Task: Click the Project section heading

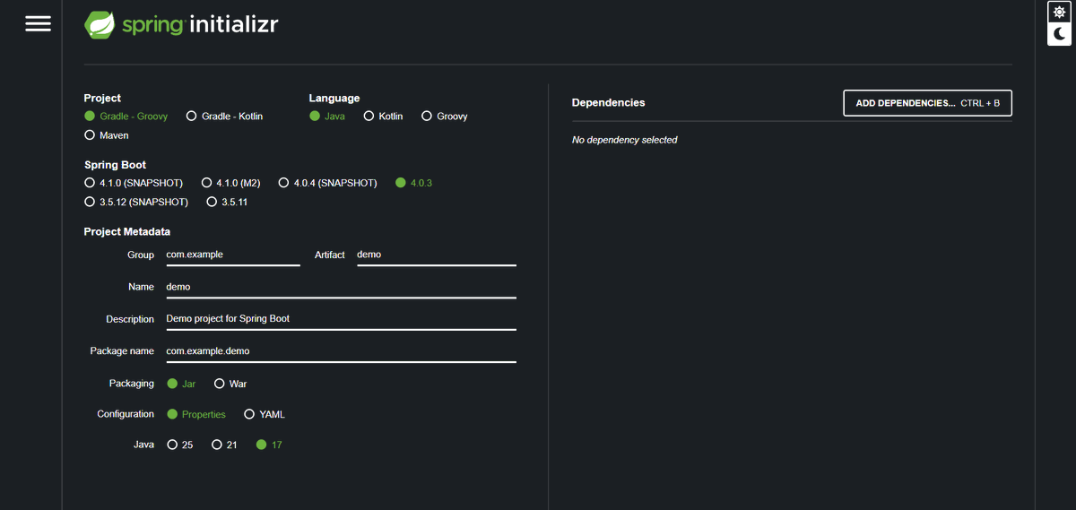Action: 102,98
